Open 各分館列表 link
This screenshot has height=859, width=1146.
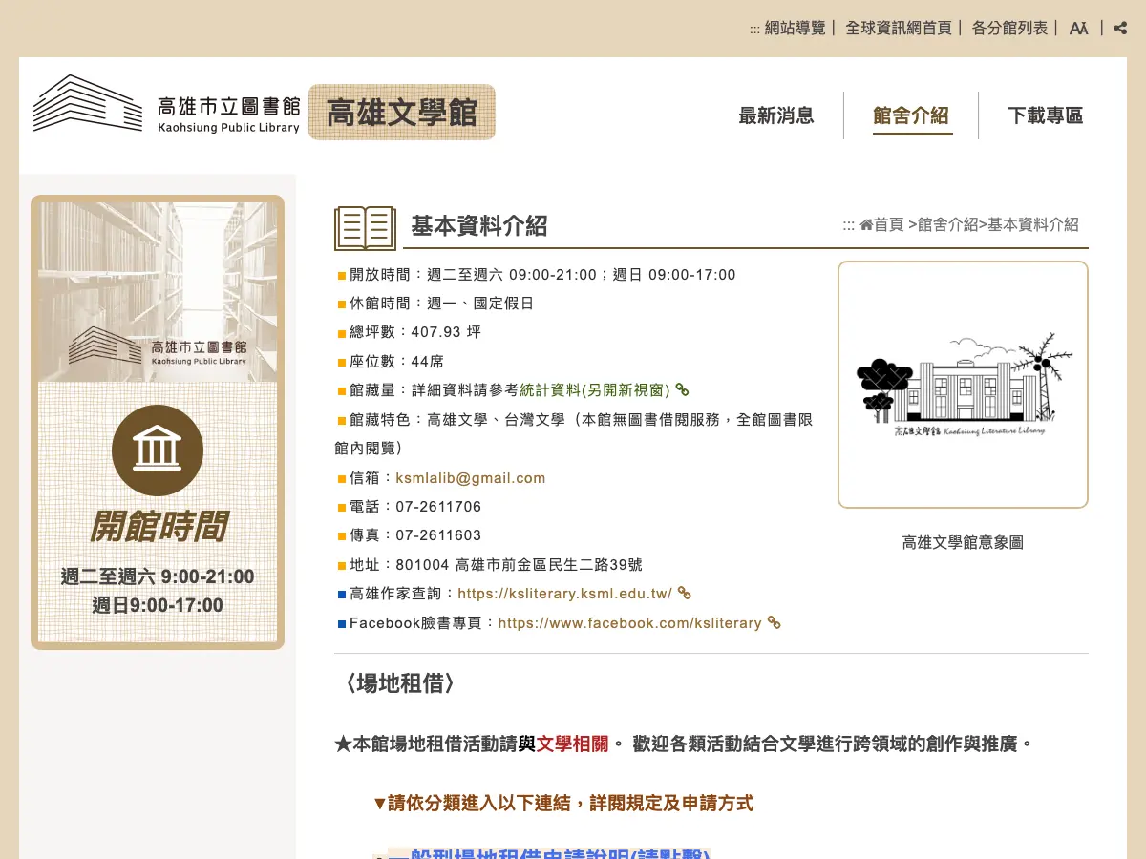tap(1009, 29)
